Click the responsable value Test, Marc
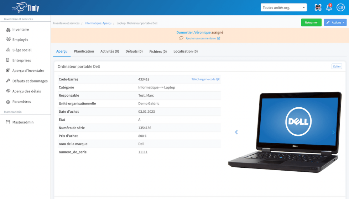 (x=146, y=96)
